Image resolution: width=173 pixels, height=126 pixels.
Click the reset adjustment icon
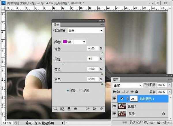click(94, 109)
